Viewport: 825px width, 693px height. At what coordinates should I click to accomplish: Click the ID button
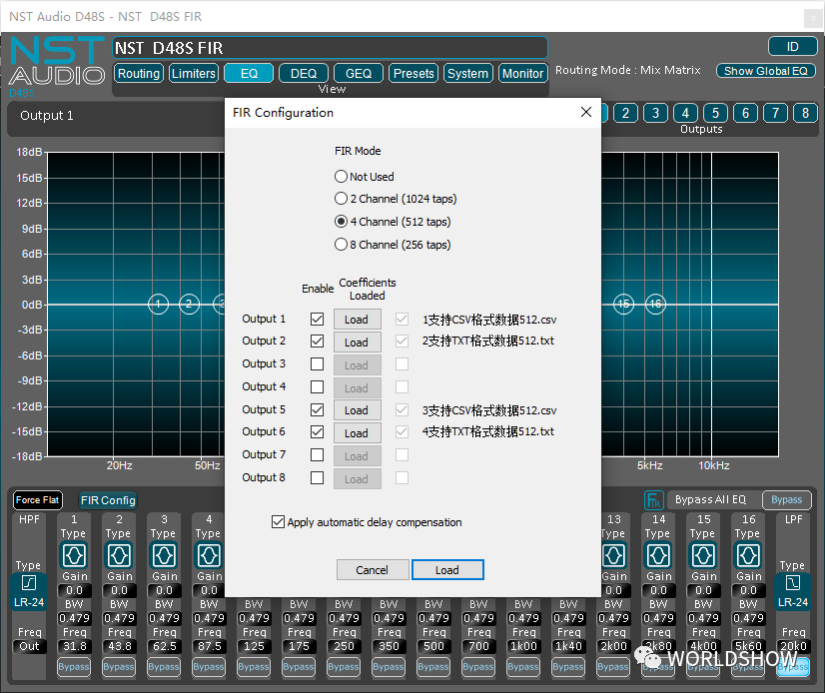pyautogui.click(x=792, y=46)
